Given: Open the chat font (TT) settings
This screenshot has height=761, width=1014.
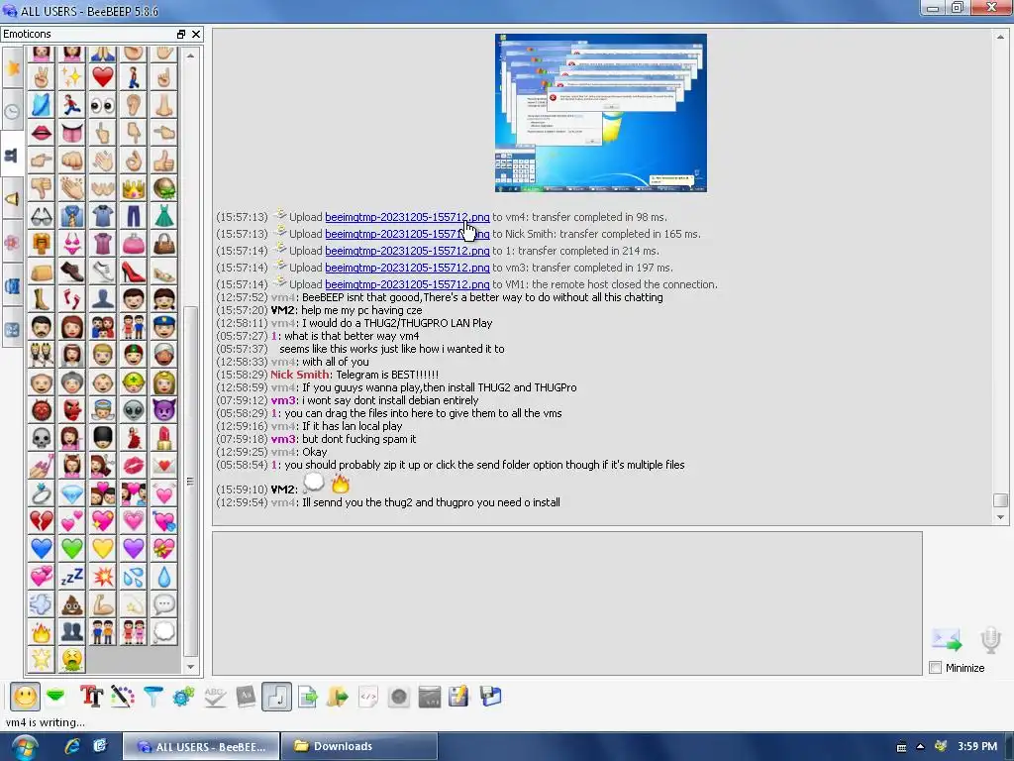Looking at the screenshot, I should coord(91,697).
